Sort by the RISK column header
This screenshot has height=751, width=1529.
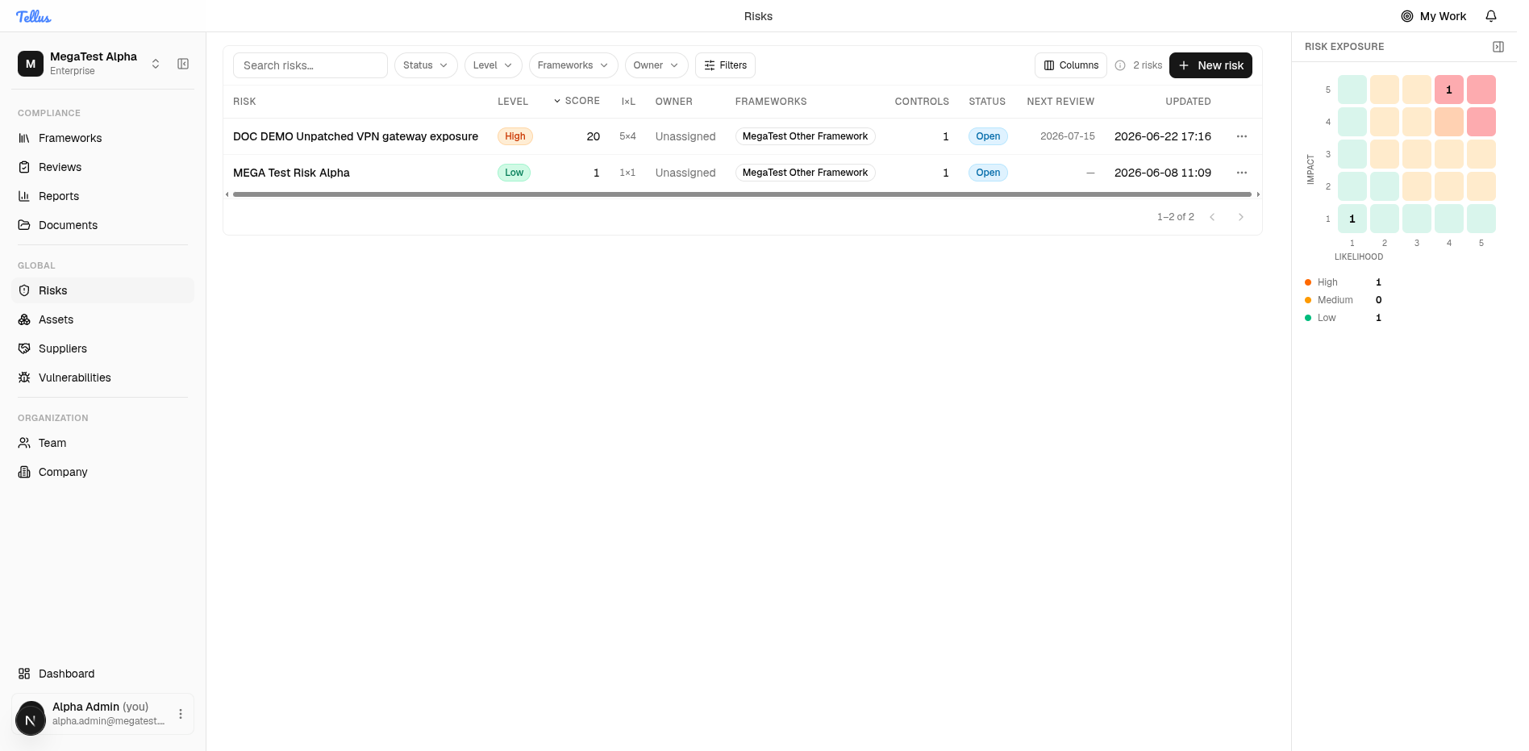tap(244, 102)
